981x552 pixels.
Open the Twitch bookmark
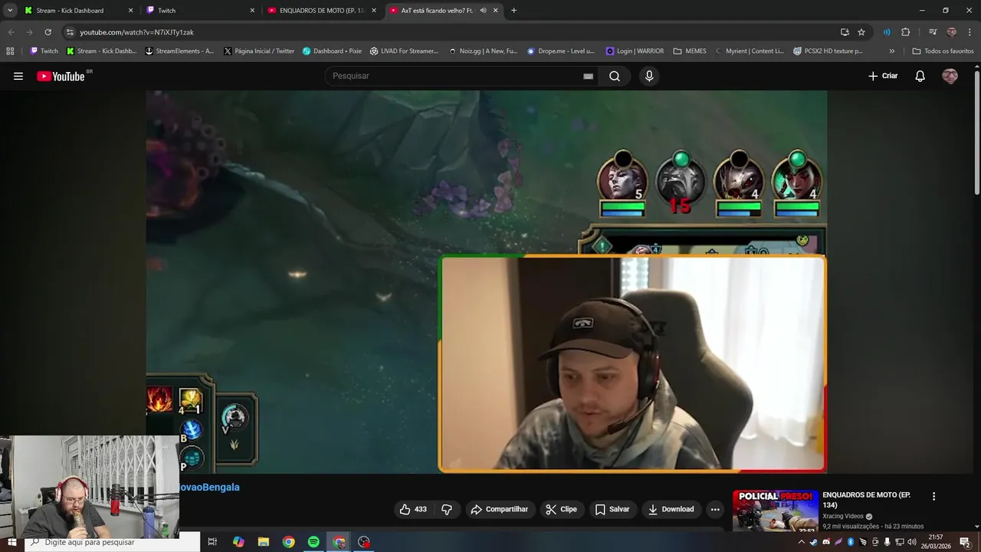click(44, 51)
